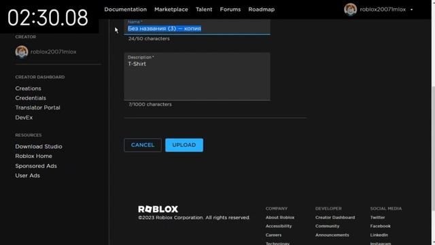Open the DevEx page
435x245 pixels.
point(24,118)
